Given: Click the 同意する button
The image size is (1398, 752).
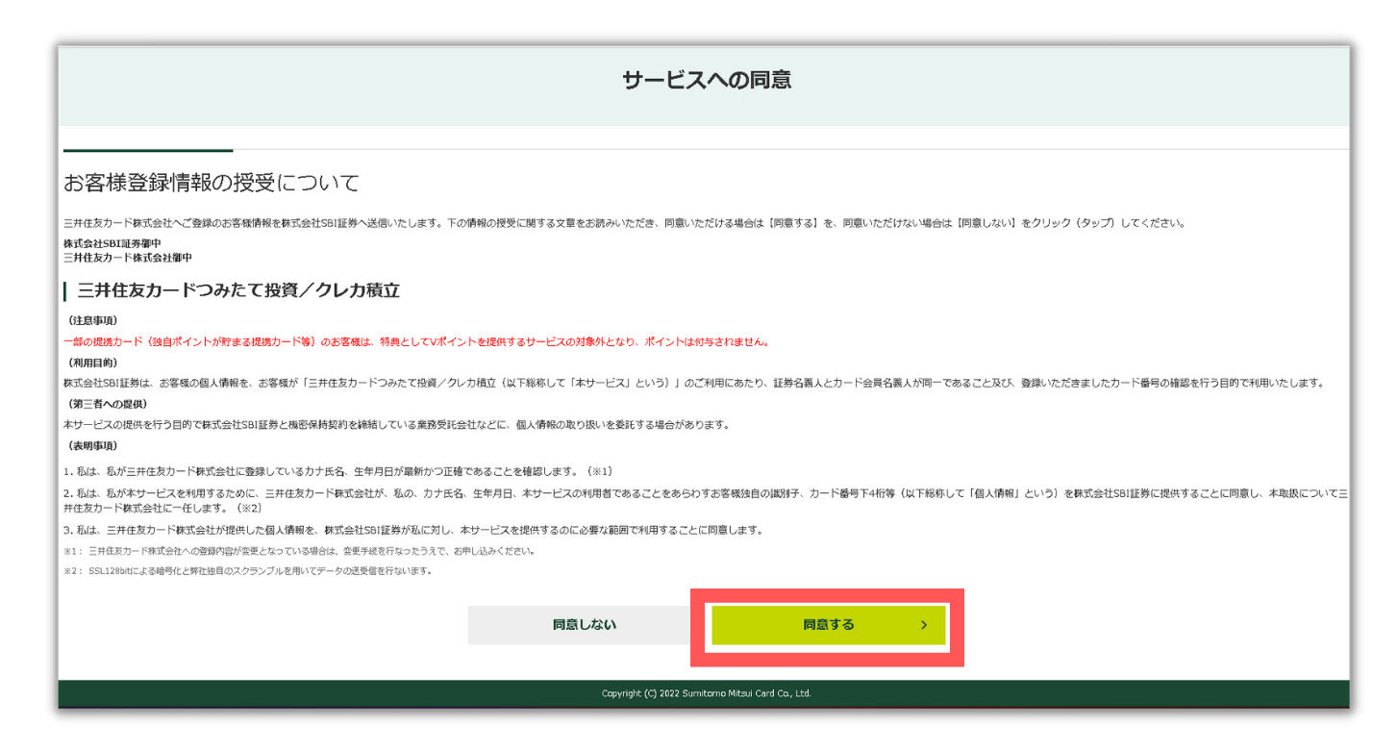Looking at the screenshot, I should tap(828, 625).
